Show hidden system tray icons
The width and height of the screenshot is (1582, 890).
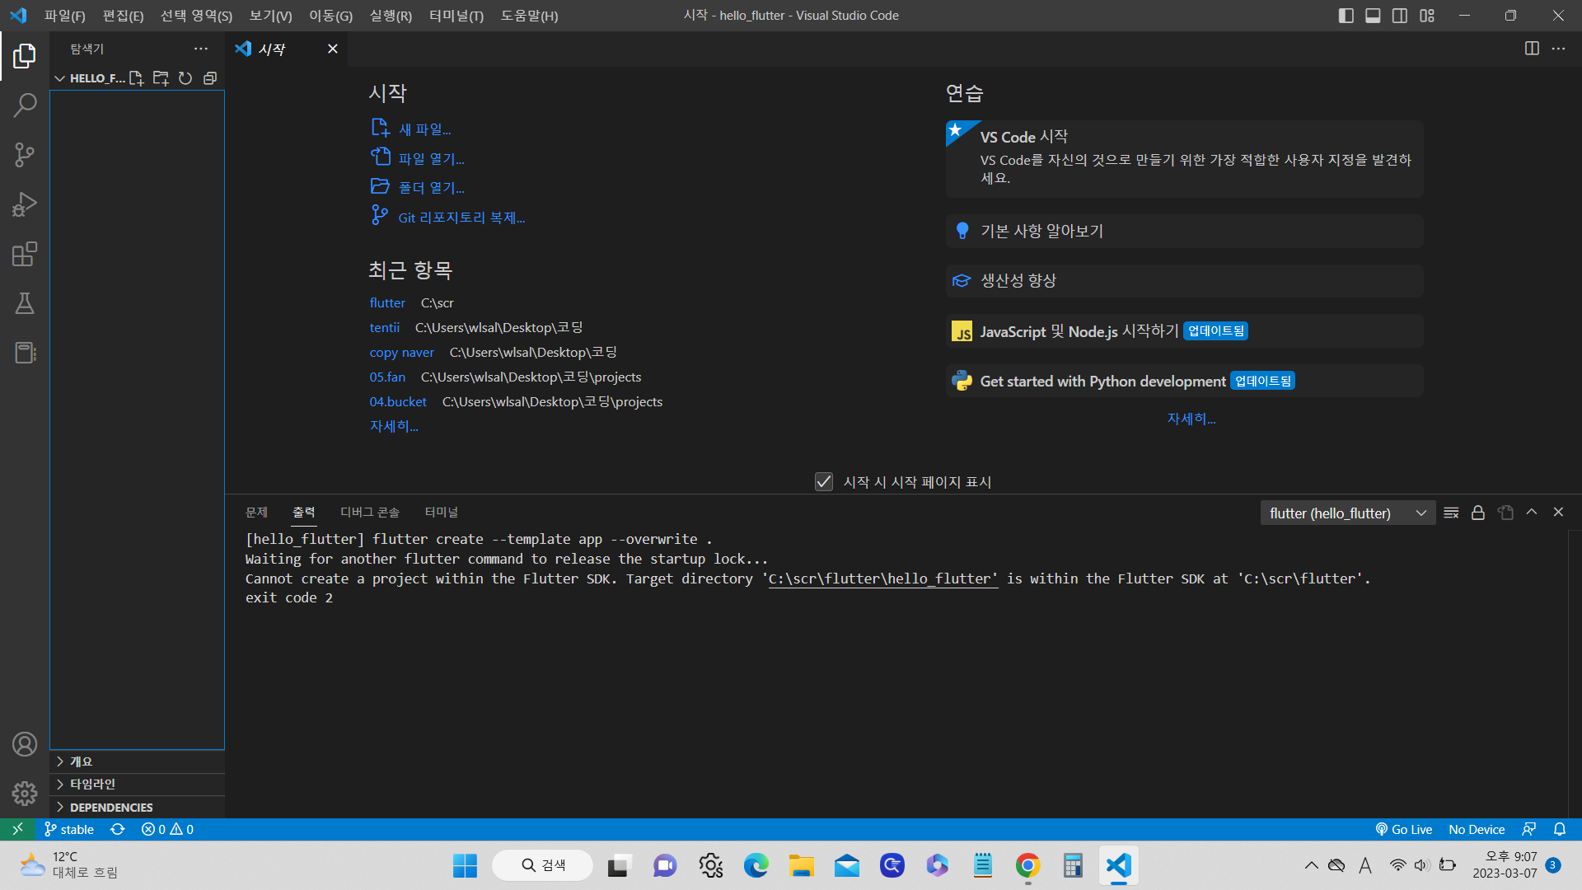coord(1311,865)
